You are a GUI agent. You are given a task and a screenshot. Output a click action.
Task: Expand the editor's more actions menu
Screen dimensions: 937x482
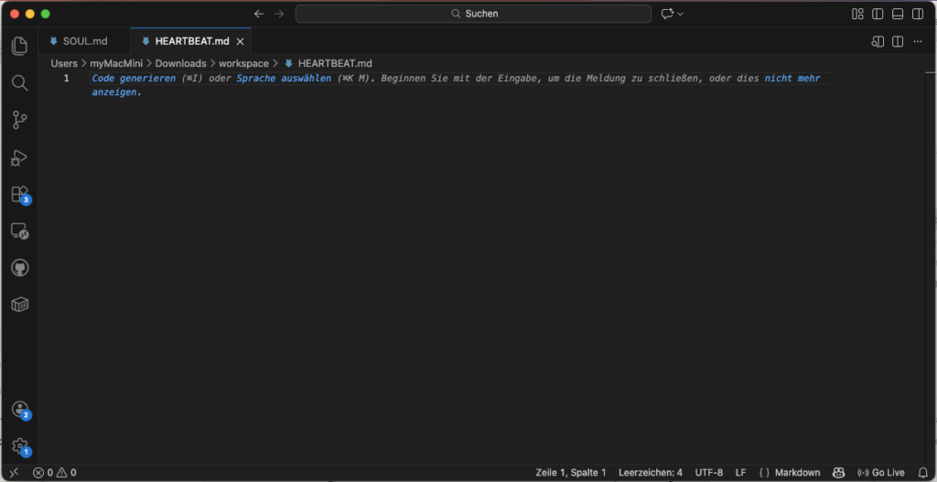point(918,41)
